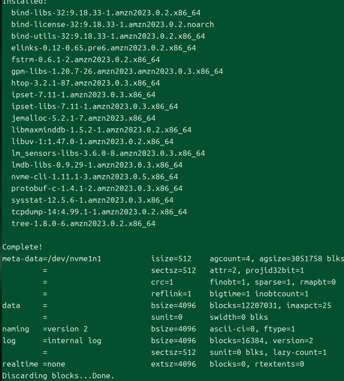Click the sysstat package entry
This screenshot has width=344, height=381.
(x=92, y=200)
